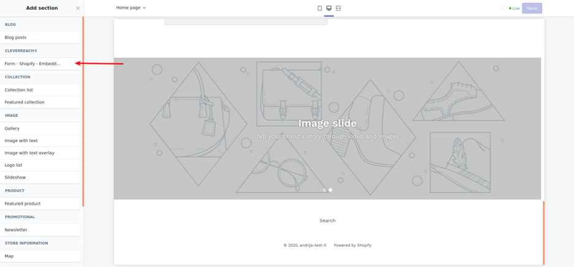The height and width of the screenshot is (267, 574).
Task: Click the CLEVERREACH® category header
Action: (x=21, y=51)
